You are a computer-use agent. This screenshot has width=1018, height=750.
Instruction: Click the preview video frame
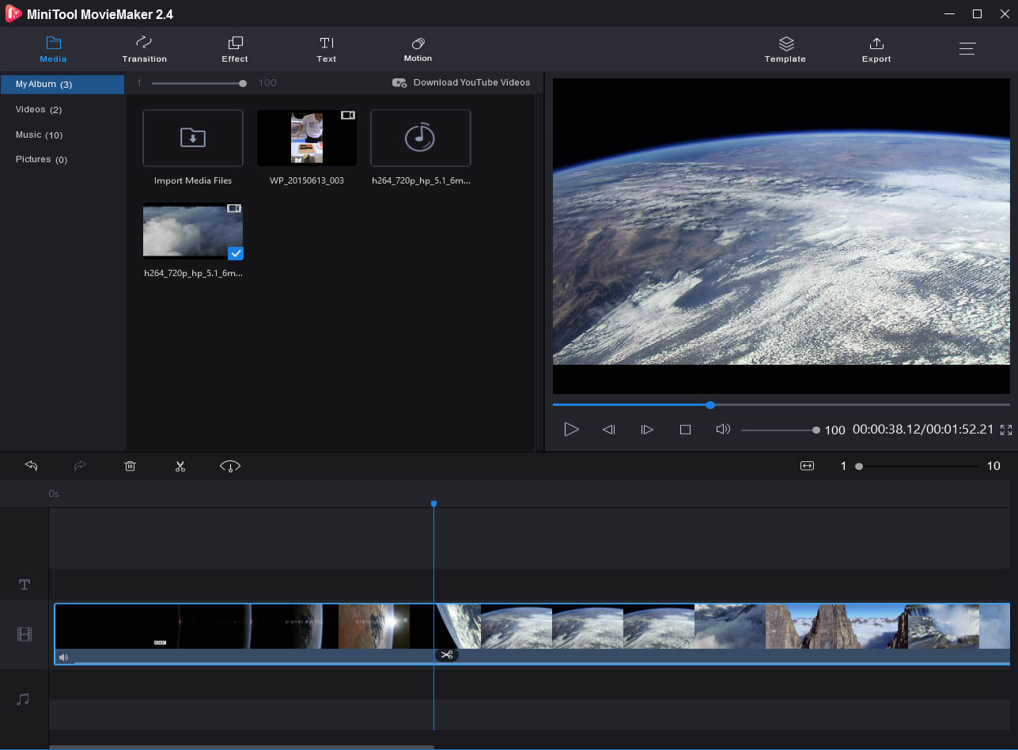(781, 236)
